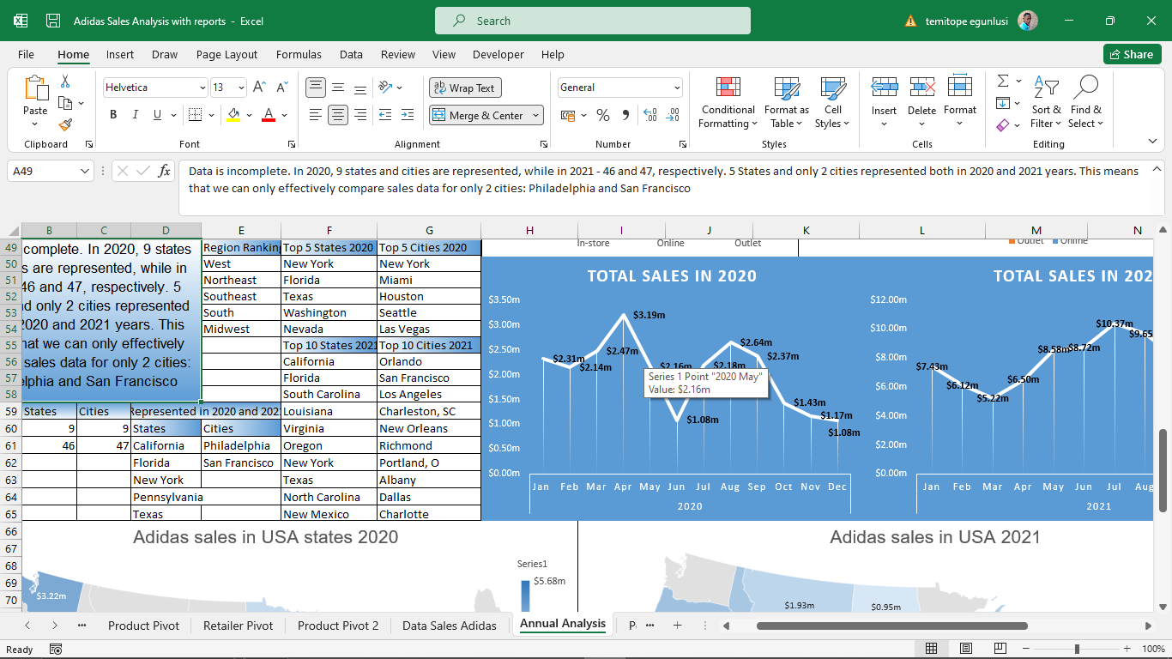
Task: Click the Search box in title bar
Action: pos(593,21)
